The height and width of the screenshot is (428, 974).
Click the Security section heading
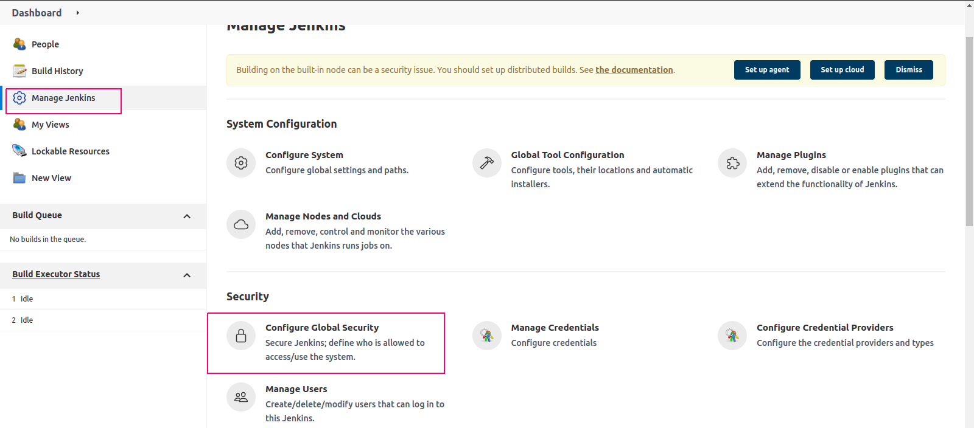[x=248, y=297]
